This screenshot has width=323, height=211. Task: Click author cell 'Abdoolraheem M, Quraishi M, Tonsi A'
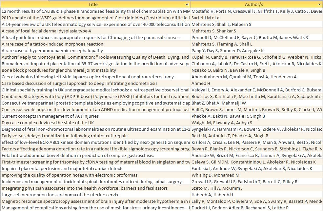coord(257,77)
